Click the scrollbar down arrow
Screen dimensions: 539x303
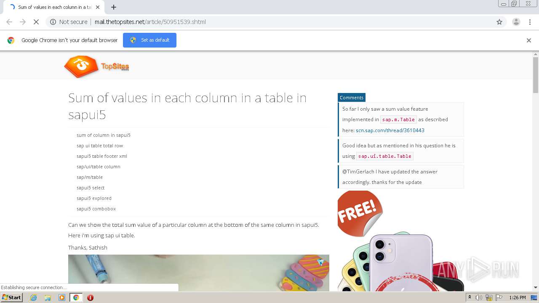click(536, 288)
